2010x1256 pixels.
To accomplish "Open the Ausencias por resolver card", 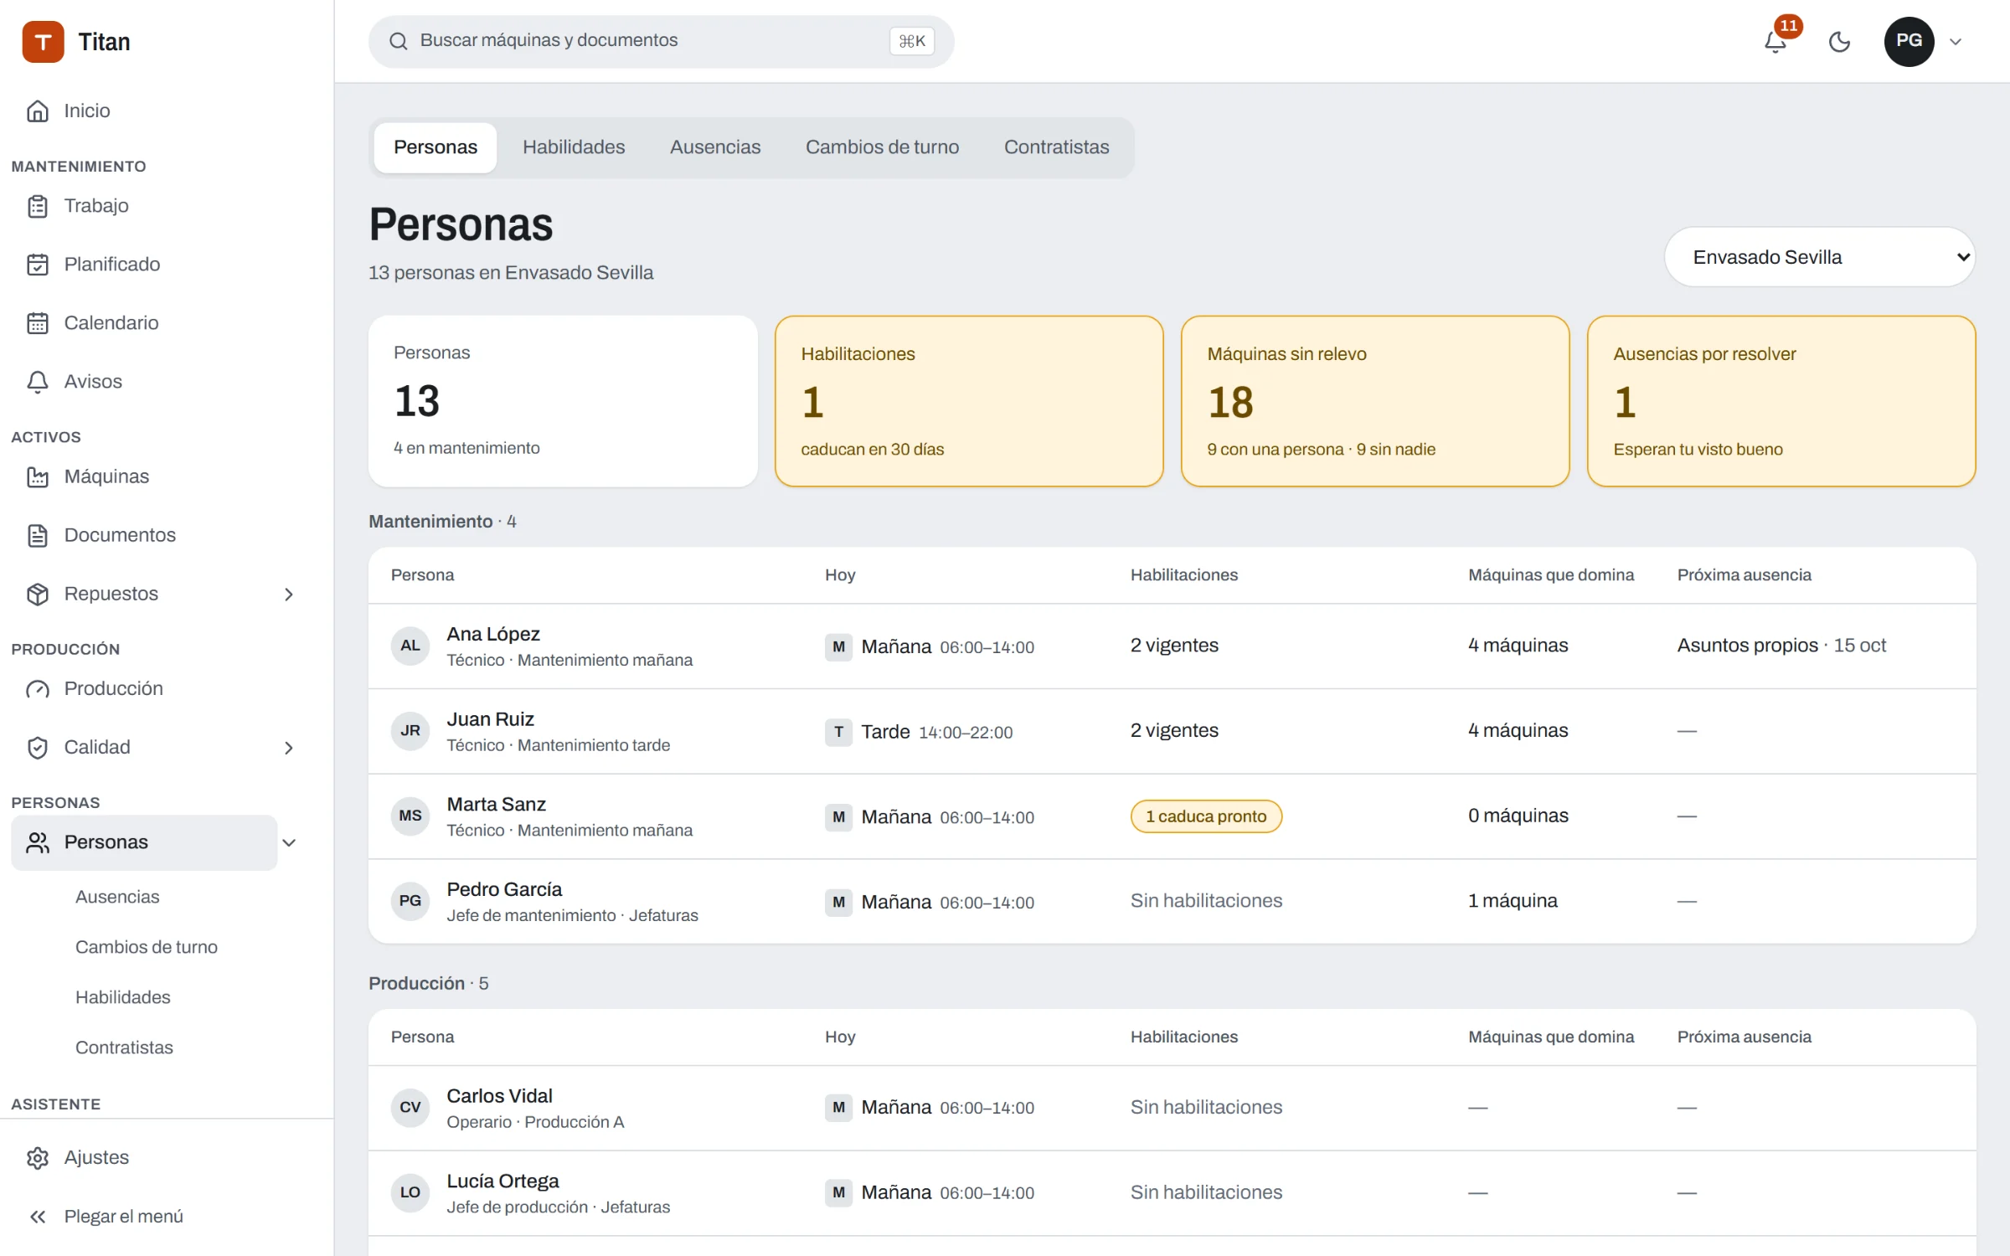I will [1781, 401].
